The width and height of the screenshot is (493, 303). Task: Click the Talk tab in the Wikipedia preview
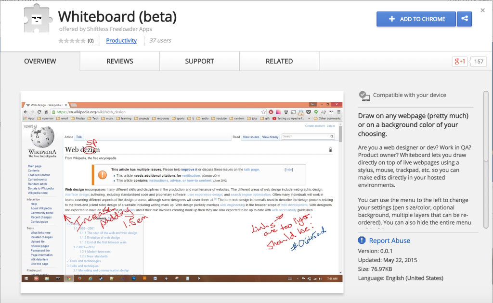pos(79,137)
